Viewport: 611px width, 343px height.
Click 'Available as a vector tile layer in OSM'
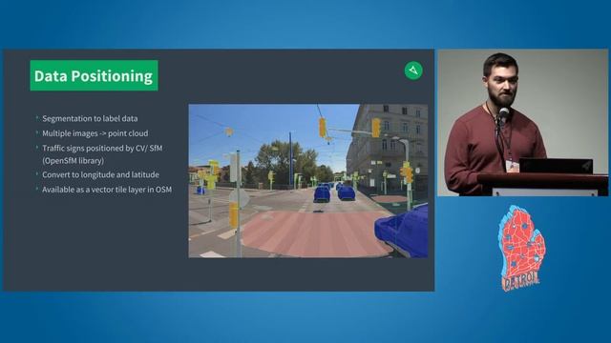pos(107,190)
